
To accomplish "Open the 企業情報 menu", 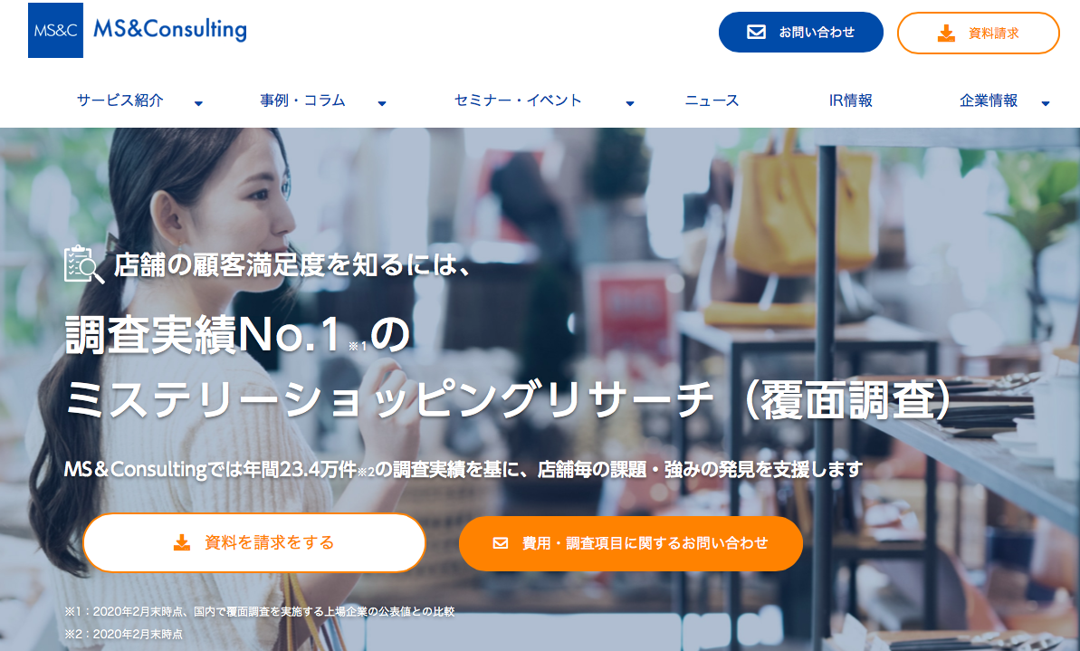I will pos(989,101).
